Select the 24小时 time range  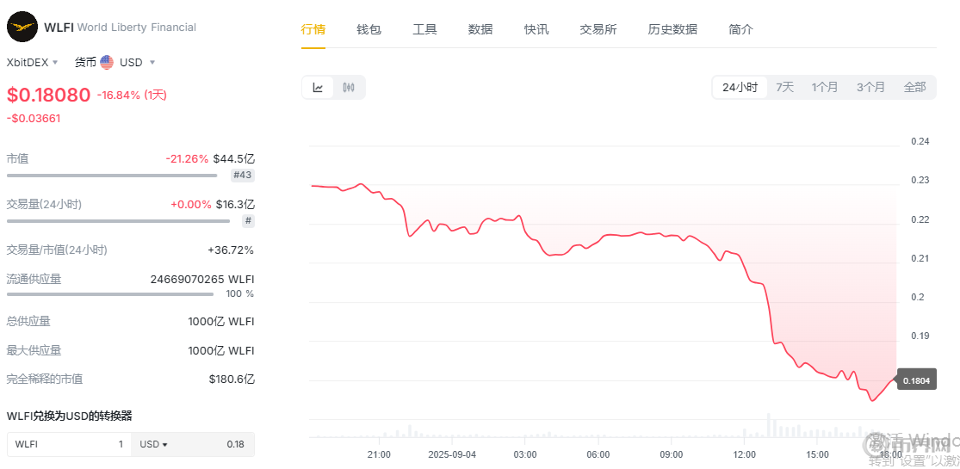pyautogui.click(x=740, y=87)
